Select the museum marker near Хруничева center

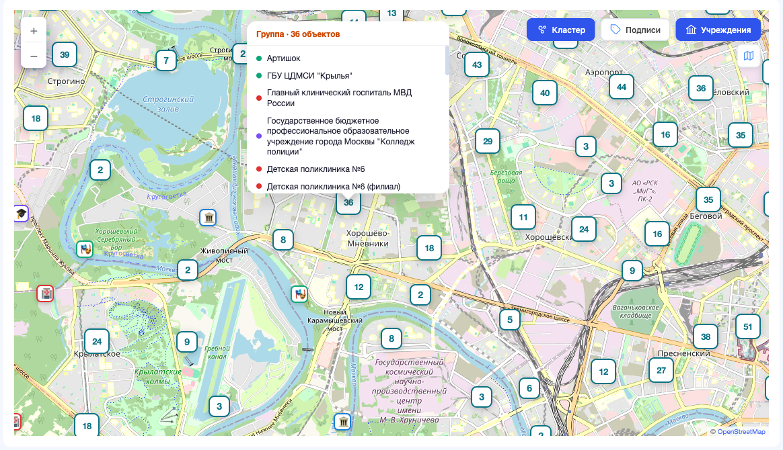342,422
